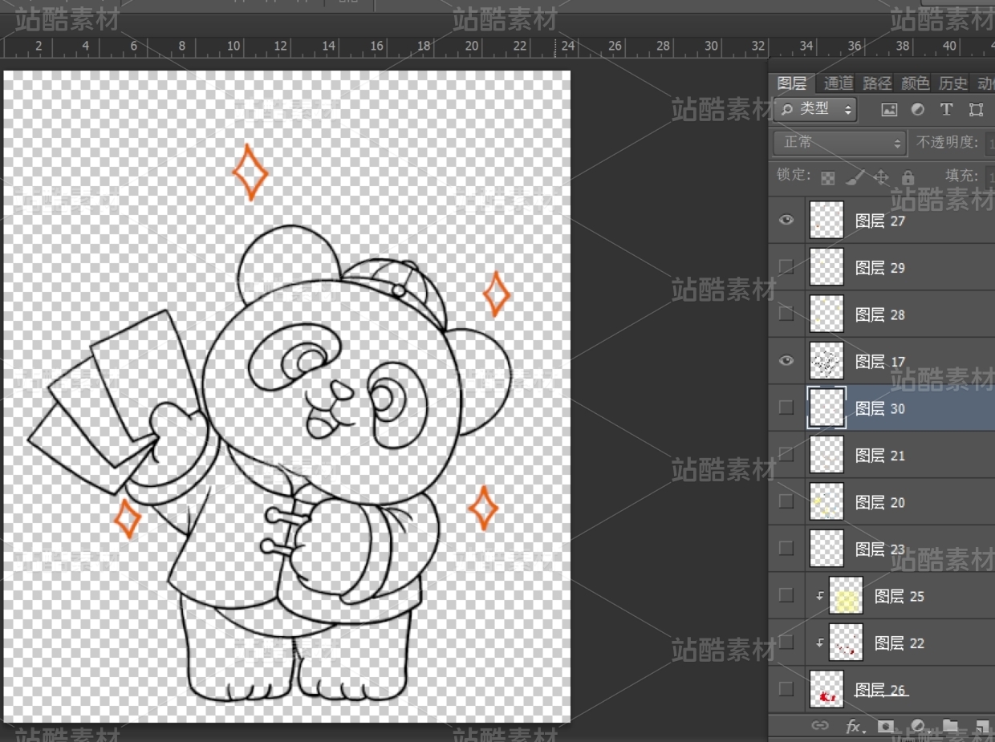The image size is (995, 742).
Task: Select the 图层 27 thumbnail
Action: click(x=826, y=220)
